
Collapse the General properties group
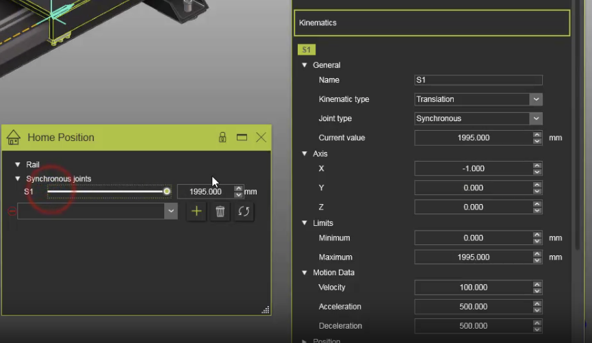click(x=305, y=65)
